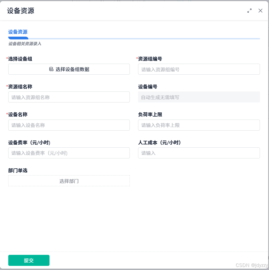The width and height of the screenshot is (269, 270).
Task: Focus the 设备名称 input field
Action: point(69,125)
